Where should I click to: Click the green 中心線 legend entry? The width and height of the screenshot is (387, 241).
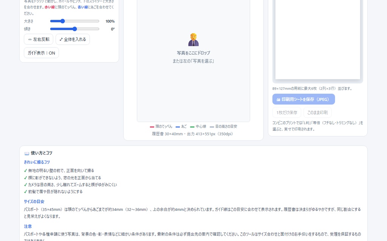pyautogui.click(x=198, y=127)
